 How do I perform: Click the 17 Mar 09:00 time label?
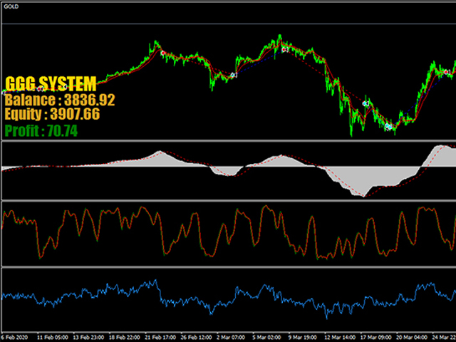click(376, 337)
